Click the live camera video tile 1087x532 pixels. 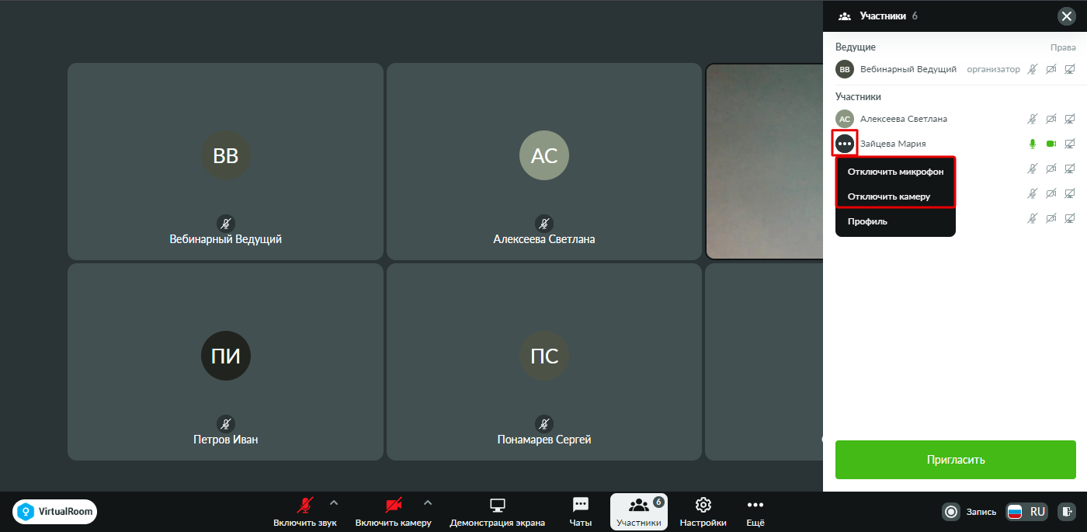pyautogui.click(x=764, y=162)
